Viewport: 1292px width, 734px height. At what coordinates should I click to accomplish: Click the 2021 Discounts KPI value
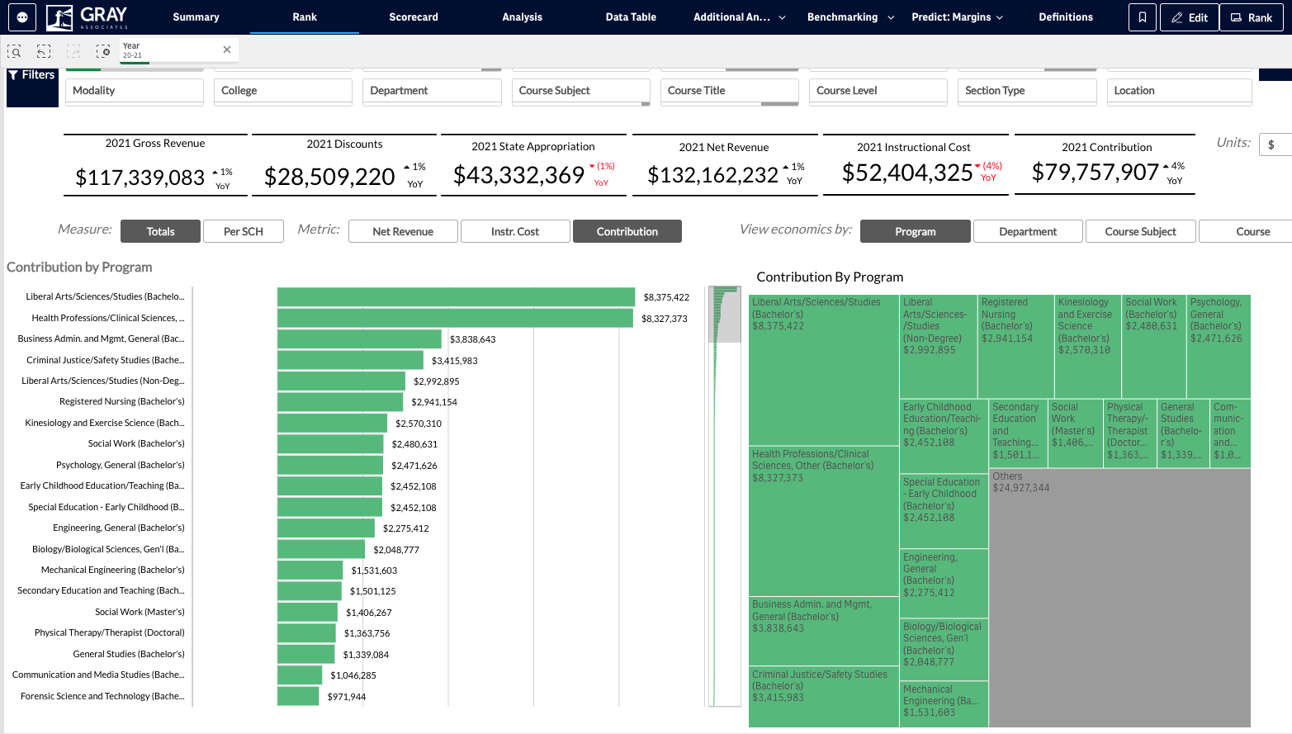(x=329, y=177)
